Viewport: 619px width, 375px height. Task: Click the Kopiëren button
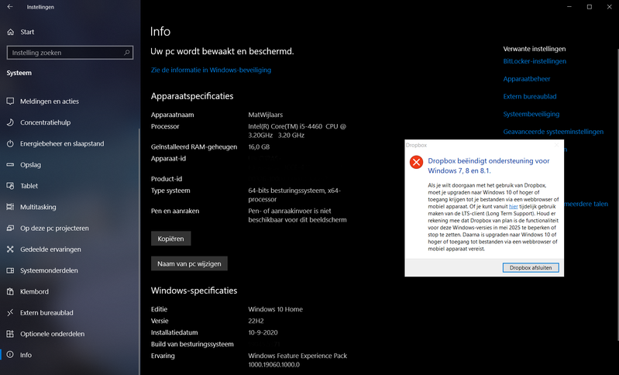click(x=170, y=239)
